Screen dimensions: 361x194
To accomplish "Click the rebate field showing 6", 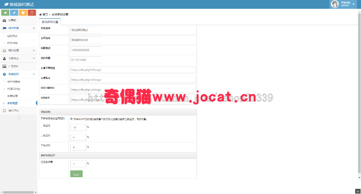I will (x=78, y=137).
